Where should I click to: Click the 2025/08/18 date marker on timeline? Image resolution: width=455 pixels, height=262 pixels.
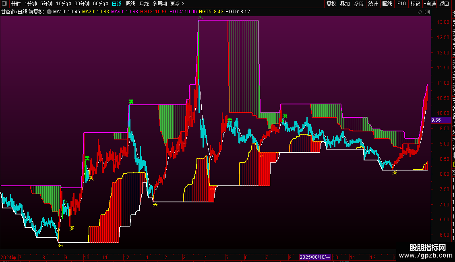click(315, 257)
